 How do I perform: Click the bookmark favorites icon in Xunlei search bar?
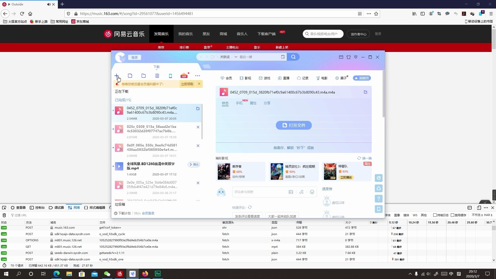(283, 57)
